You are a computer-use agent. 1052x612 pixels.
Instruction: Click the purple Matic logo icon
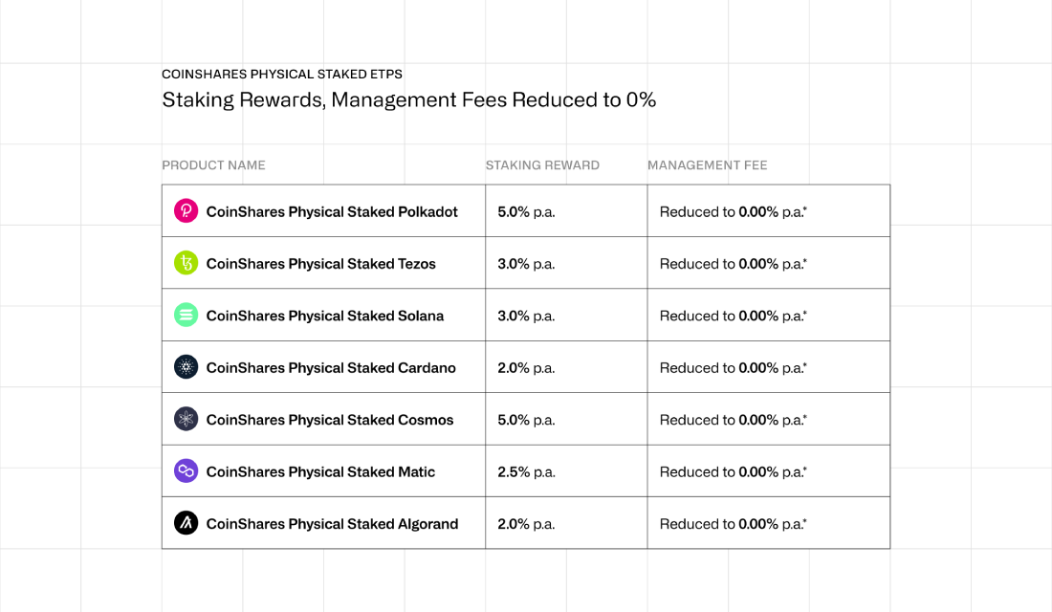coord(186,471)
